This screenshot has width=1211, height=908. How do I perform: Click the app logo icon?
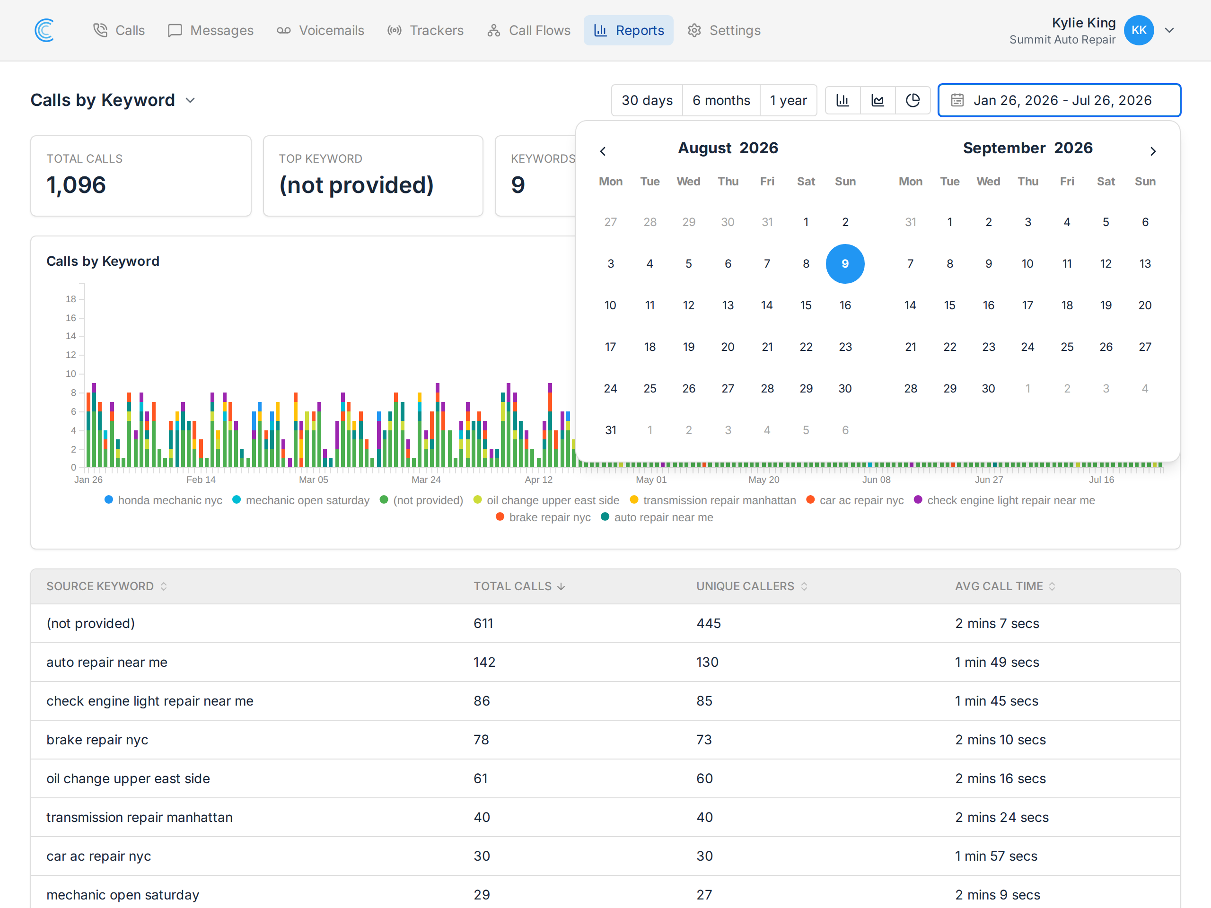coord(44,30)
